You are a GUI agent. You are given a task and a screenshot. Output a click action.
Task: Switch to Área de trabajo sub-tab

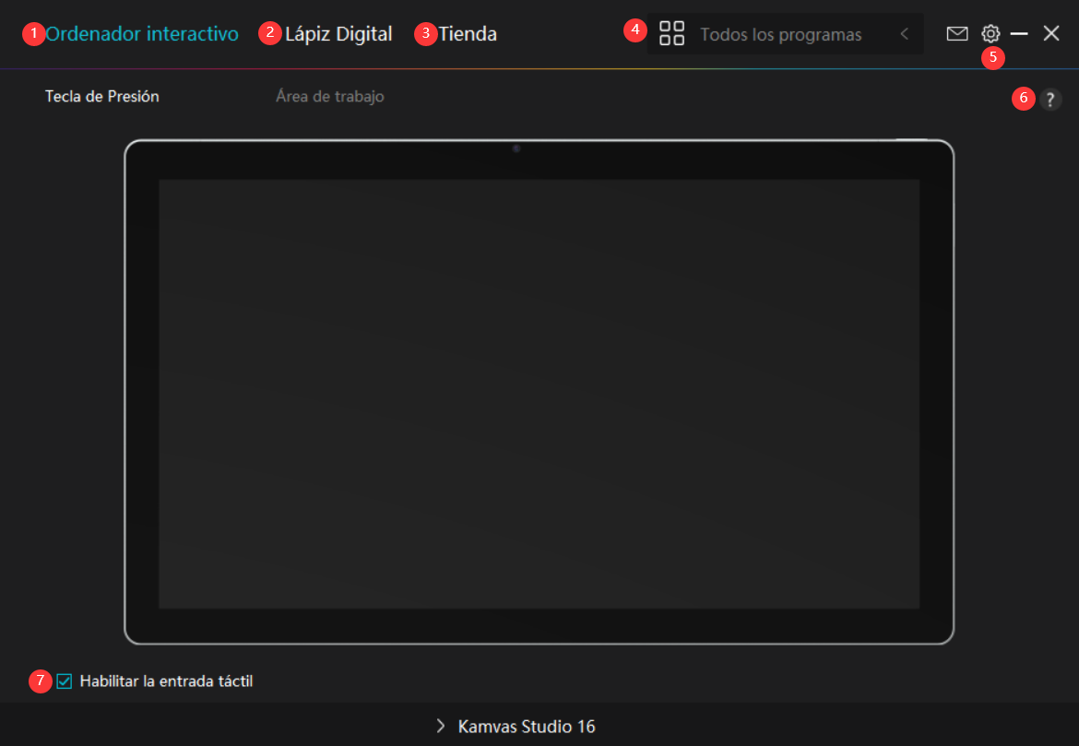coord(329,96)
